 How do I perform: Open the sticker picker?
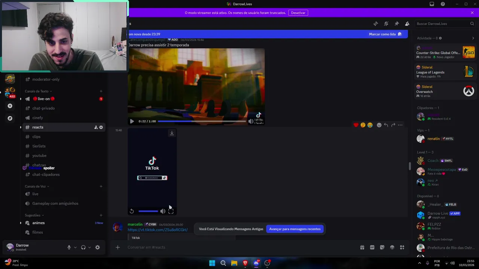(x=382, y=247)
